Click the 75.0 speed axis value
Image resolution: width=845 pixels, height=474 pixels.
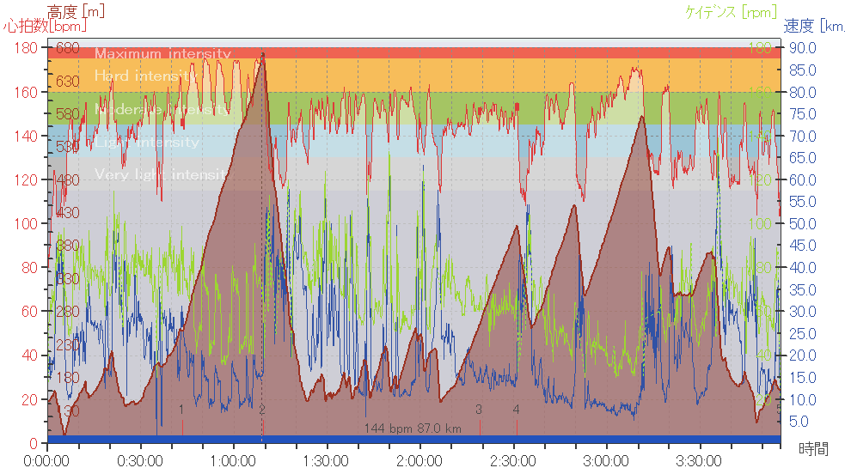(x=803, y=114)
